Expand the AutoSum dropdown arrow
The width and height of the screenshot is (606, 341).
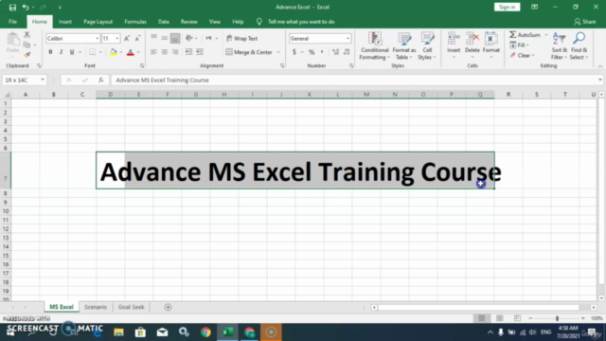coord(546,35)
